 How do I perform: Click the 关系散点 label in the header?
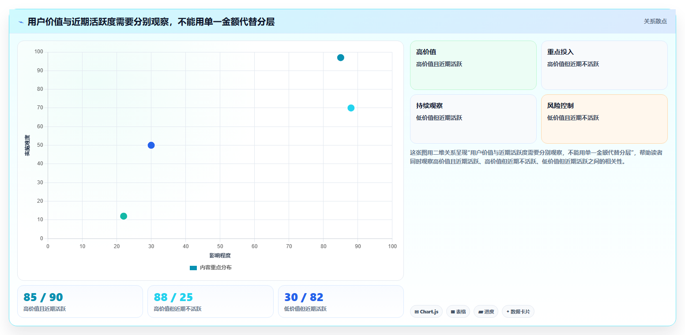655,21
